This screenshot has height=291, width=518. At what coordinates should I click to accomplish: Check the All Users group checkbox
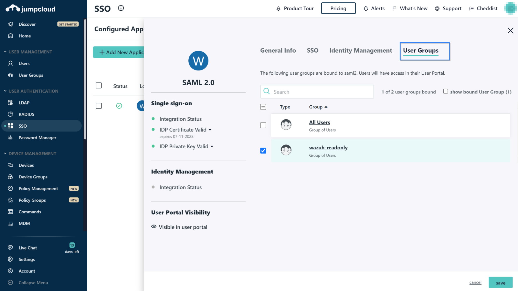point(263,125)
